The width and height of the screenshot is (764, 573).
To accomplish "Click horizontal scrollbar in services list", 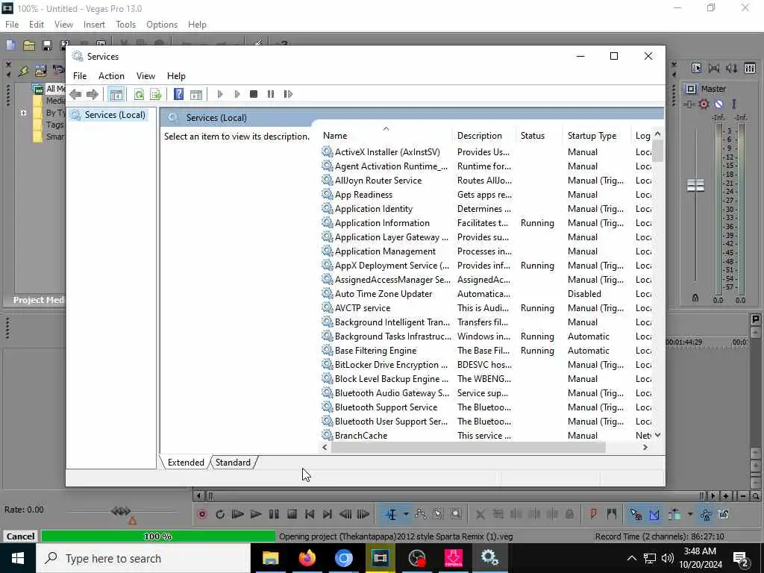I will (x=469, y=448).
